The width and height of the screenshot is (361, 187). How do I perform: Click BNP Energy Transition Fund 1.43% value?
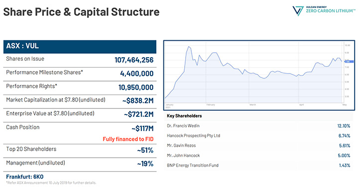tap(345, 166)
